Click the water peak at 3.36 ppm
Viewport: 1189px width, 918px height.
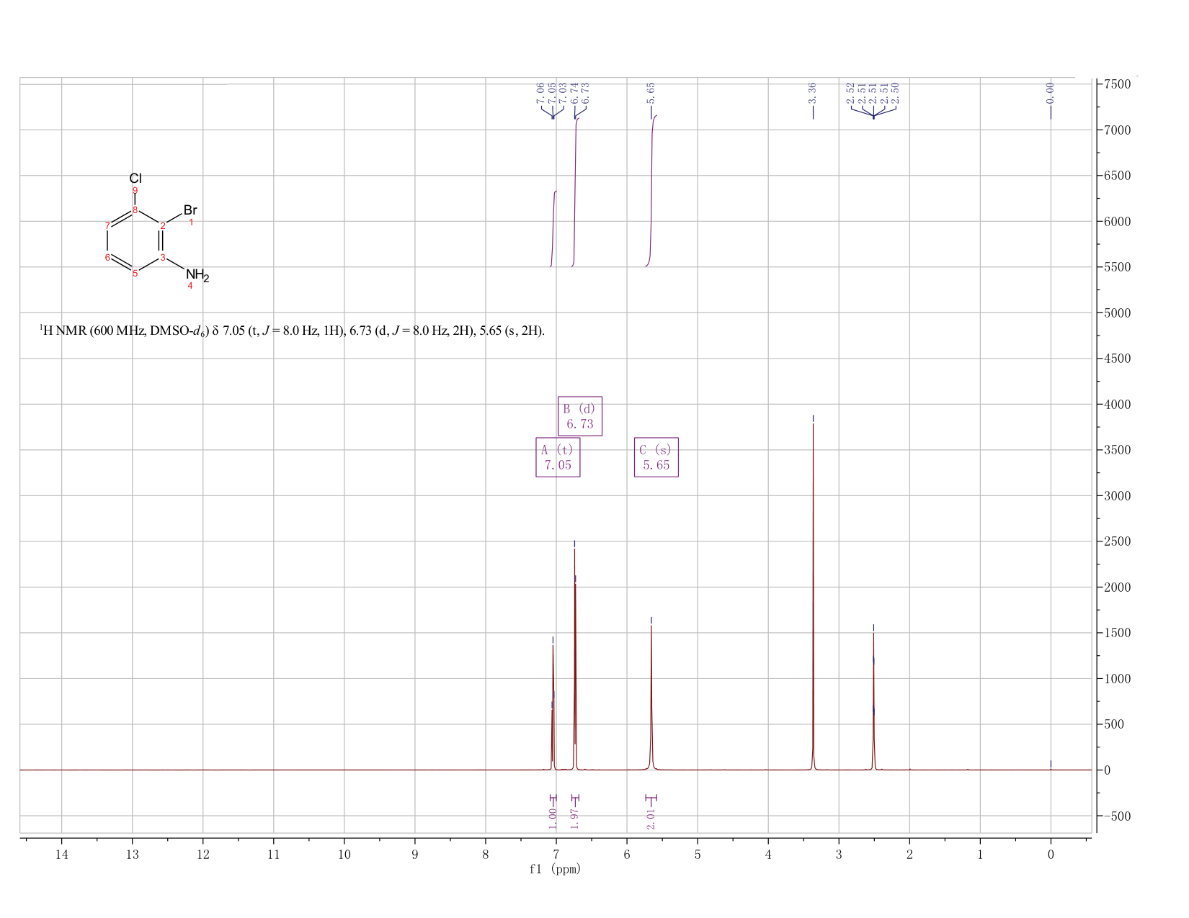(813, 590)
